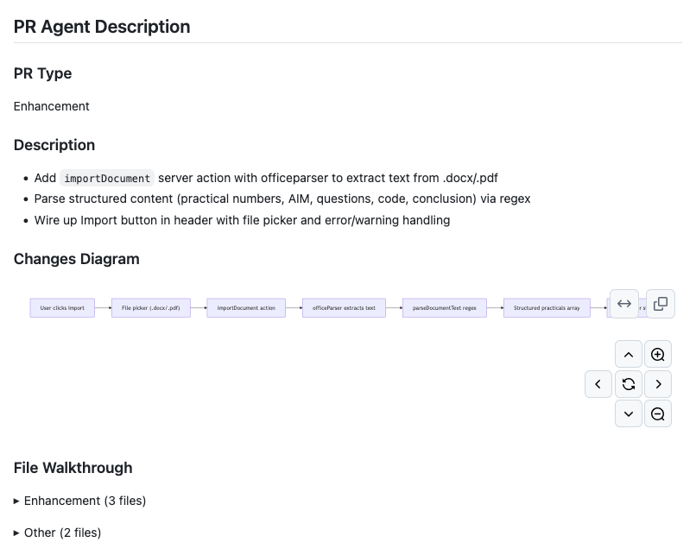The width and height of the screenshot is (696, 555).
Task: Click the 'Structured practicals array' node
Action: pos(547,308)
